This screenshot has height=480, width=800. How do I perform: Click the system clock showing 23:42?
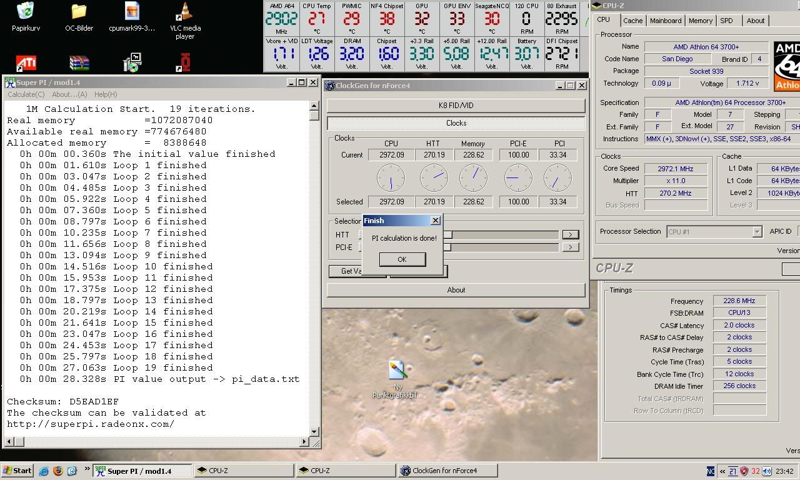tap(784, 471)
